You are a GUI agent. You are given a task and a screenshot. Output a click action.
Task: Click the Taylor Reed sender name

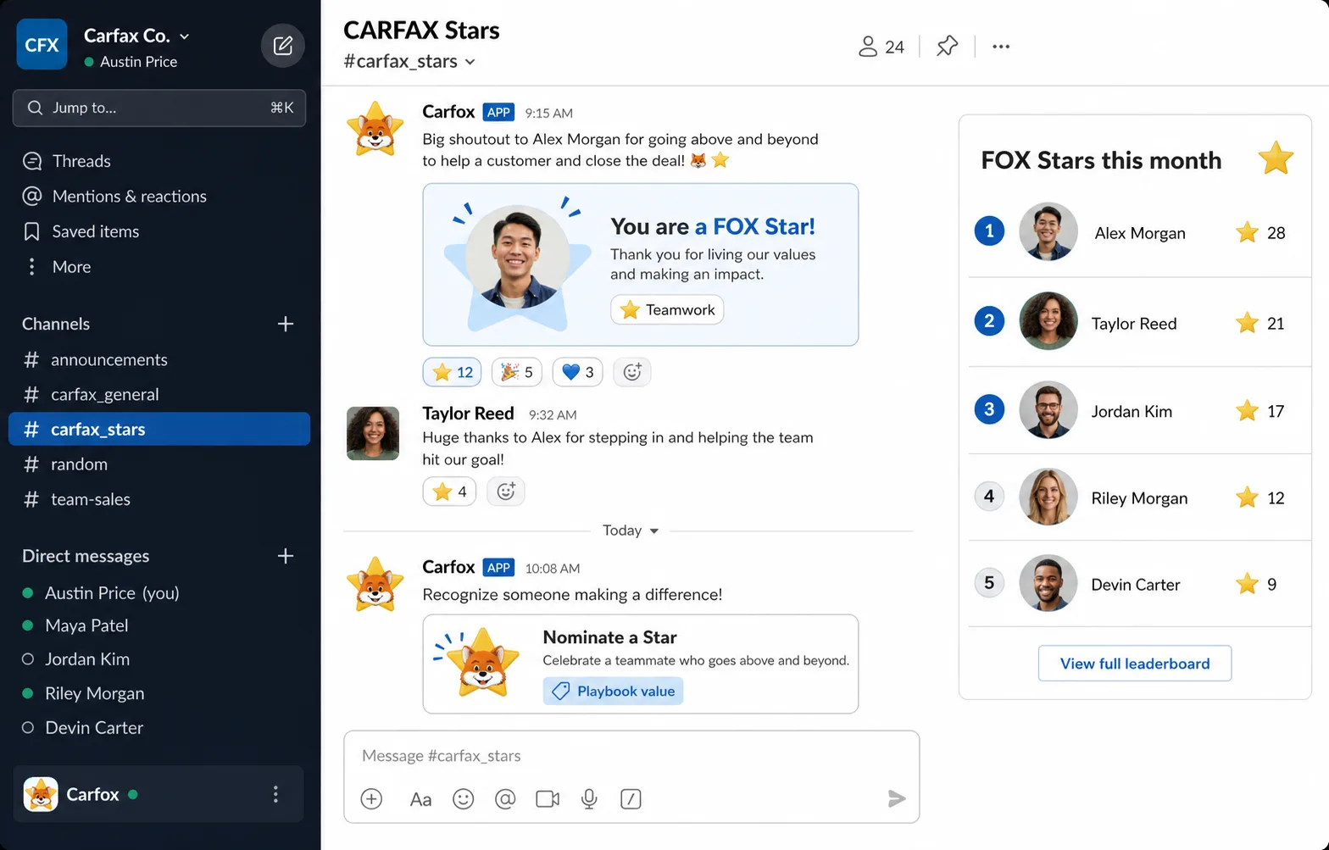pyautogui.click(x=468, y=414)
